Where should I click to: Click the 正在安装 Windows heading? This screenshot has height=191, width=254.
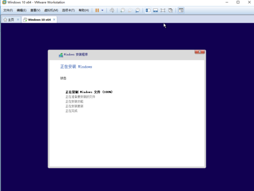[76, 67]
